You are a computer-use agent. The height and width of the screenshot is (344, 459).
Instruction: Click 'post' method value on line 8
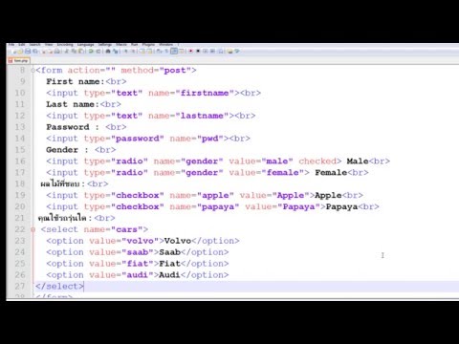pyautogui.click(x=175, y=71)
